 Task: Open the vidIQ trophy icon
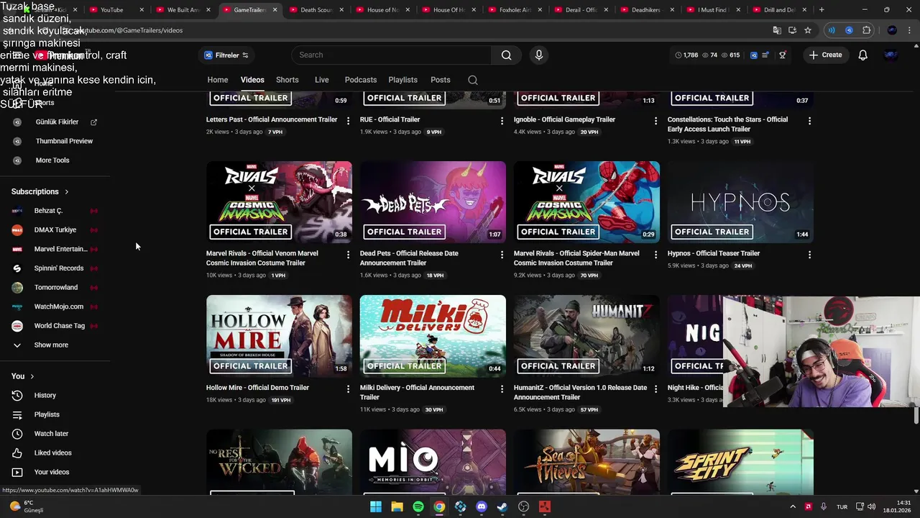click(x=783, y=55)
